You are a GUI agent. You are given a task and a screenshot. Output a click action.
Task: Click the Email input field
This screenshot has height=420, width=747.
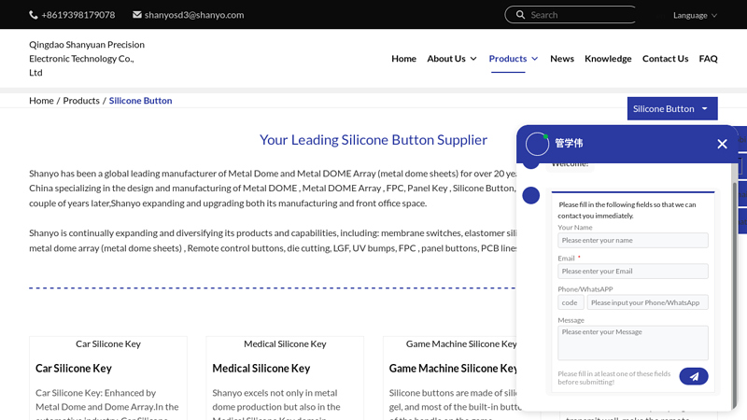(x=633, y=272)
